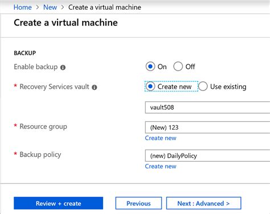270x214 pixels.
Task: Open the Resource group dropdown (New) 123
Action: coord(207,127)
